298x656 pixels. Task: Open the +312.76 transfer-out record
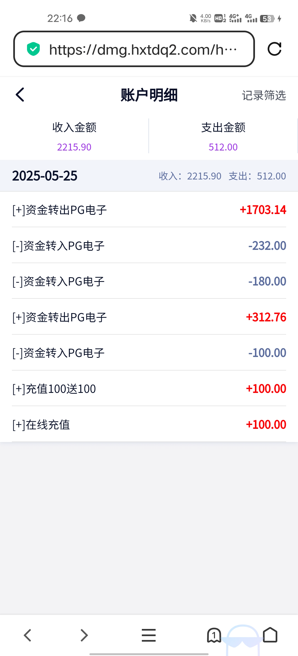[149, 317]
